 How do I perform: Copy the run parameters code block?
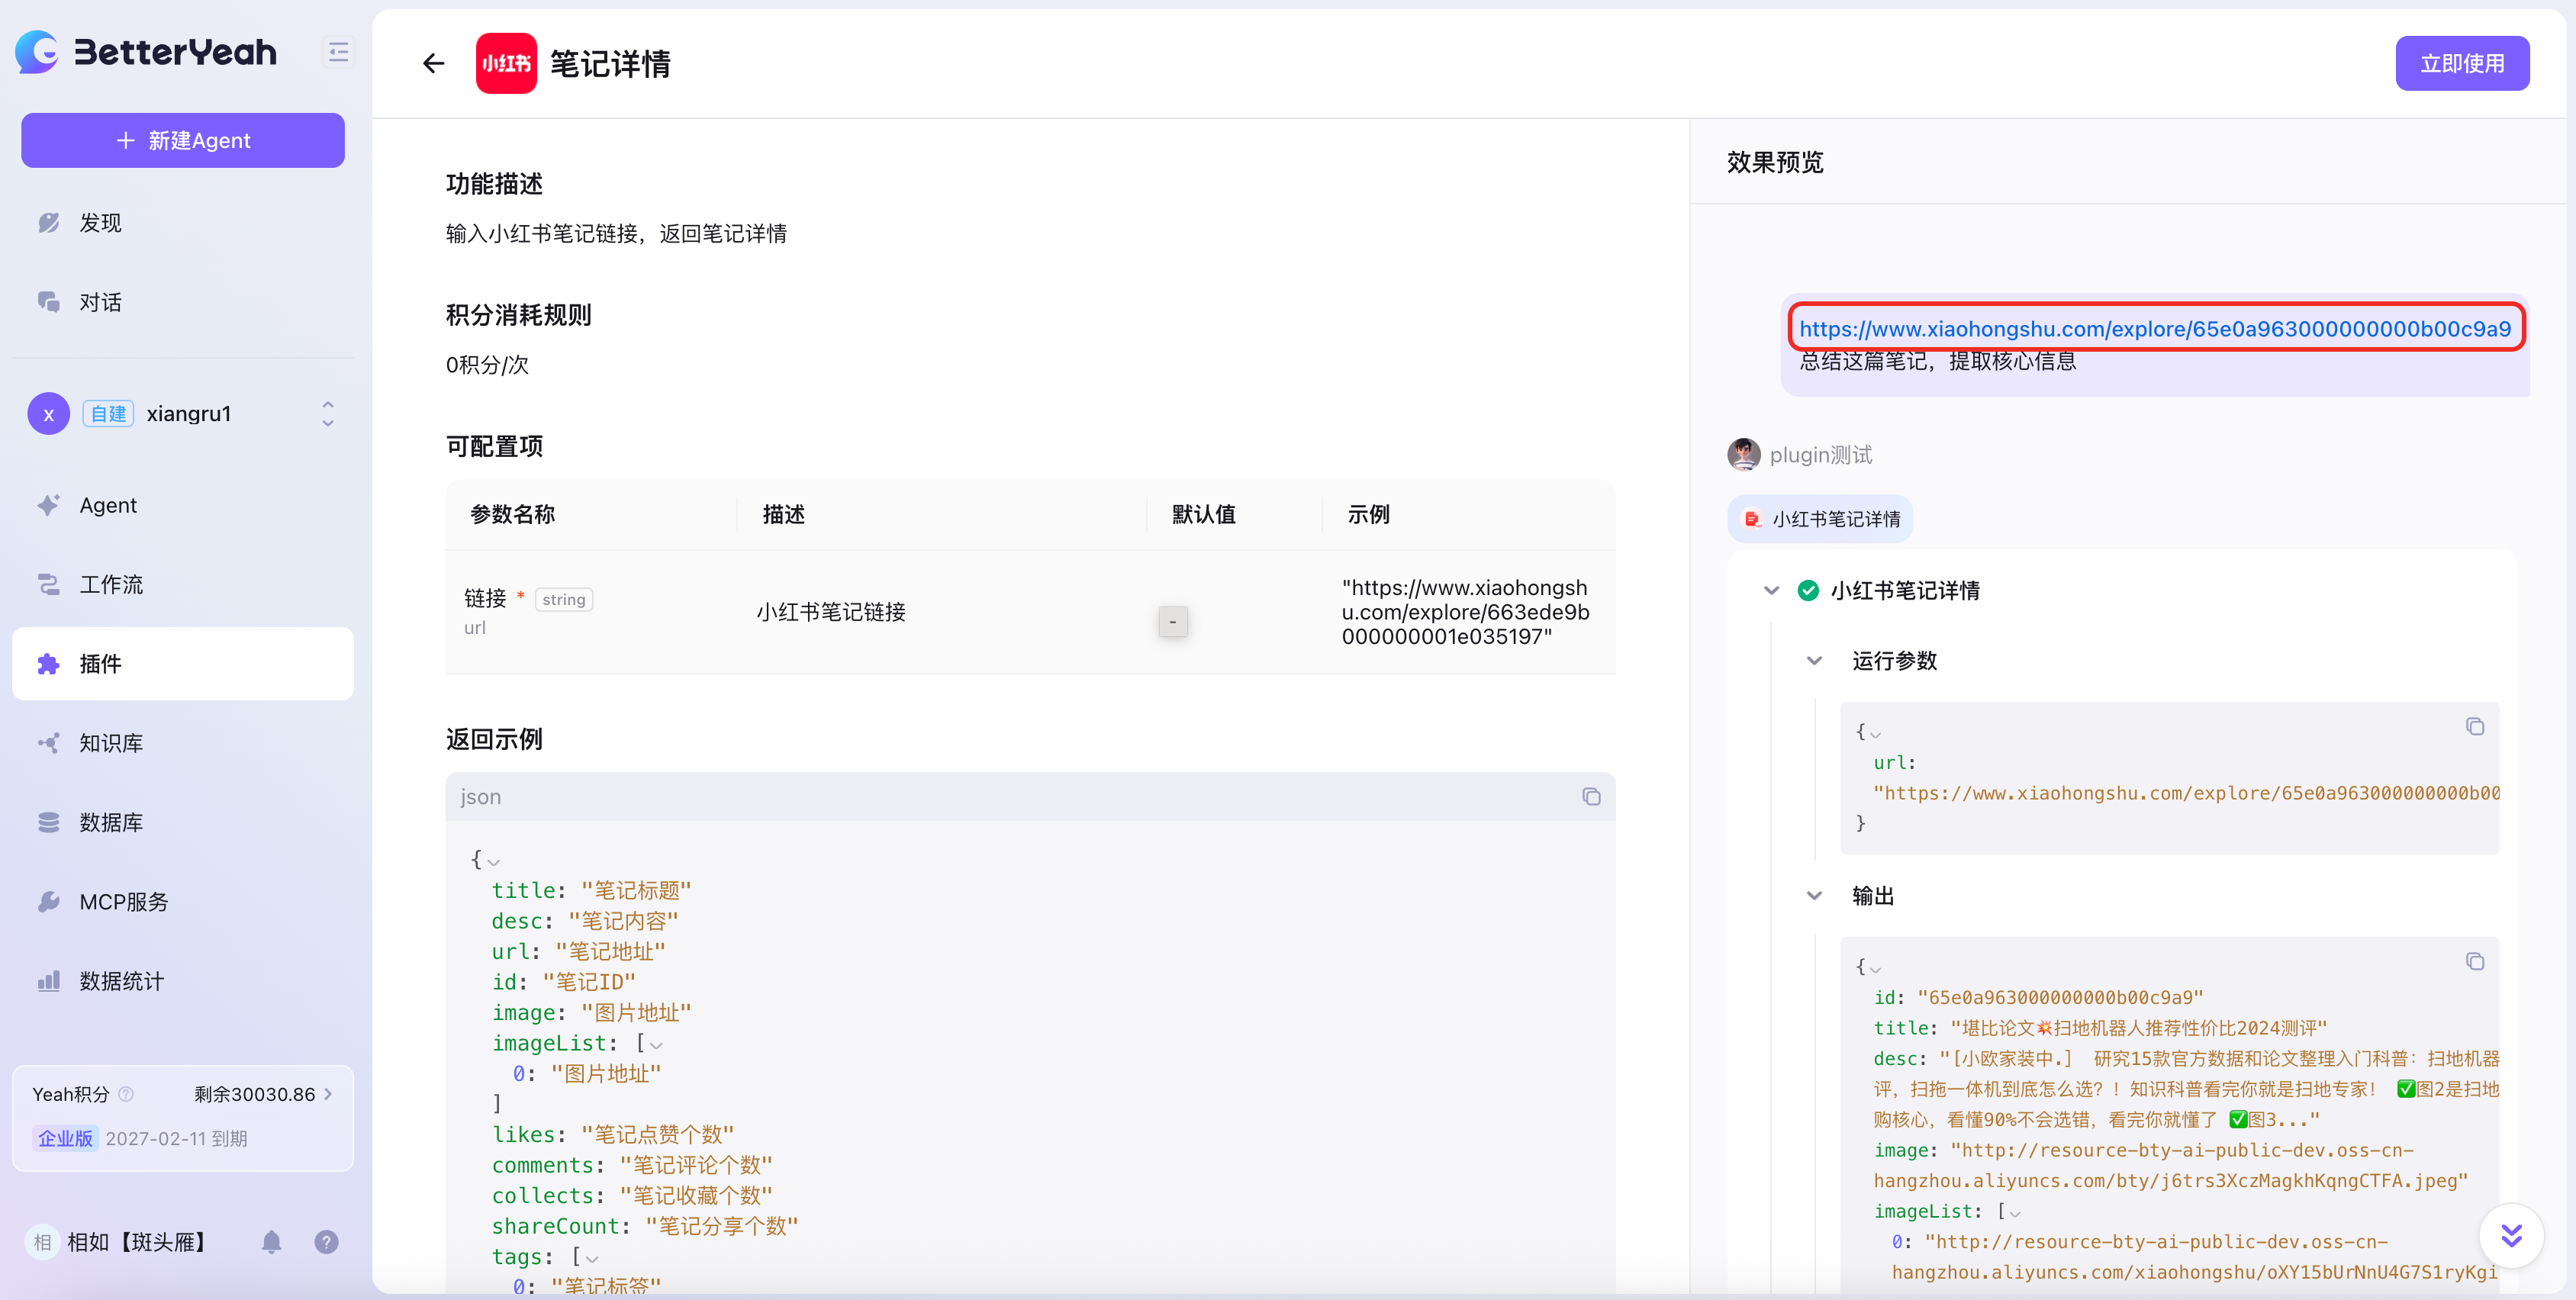[x=2474, y=727]
